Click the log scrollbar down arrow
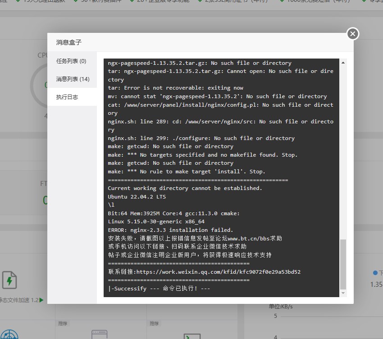383x339 pixels. click(343, 293)
